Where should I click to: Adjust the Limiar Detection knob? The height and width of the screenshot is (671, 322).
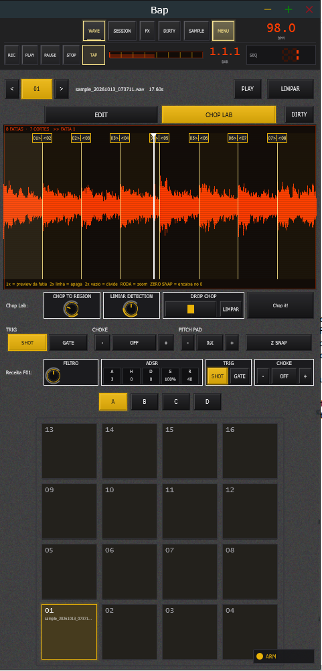131,309
